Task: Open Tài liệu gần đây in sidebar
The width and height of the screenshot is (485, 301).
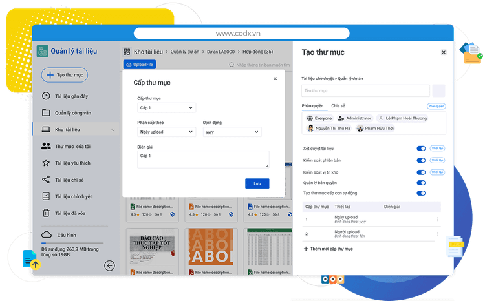Action: click(x=71, y=96)
